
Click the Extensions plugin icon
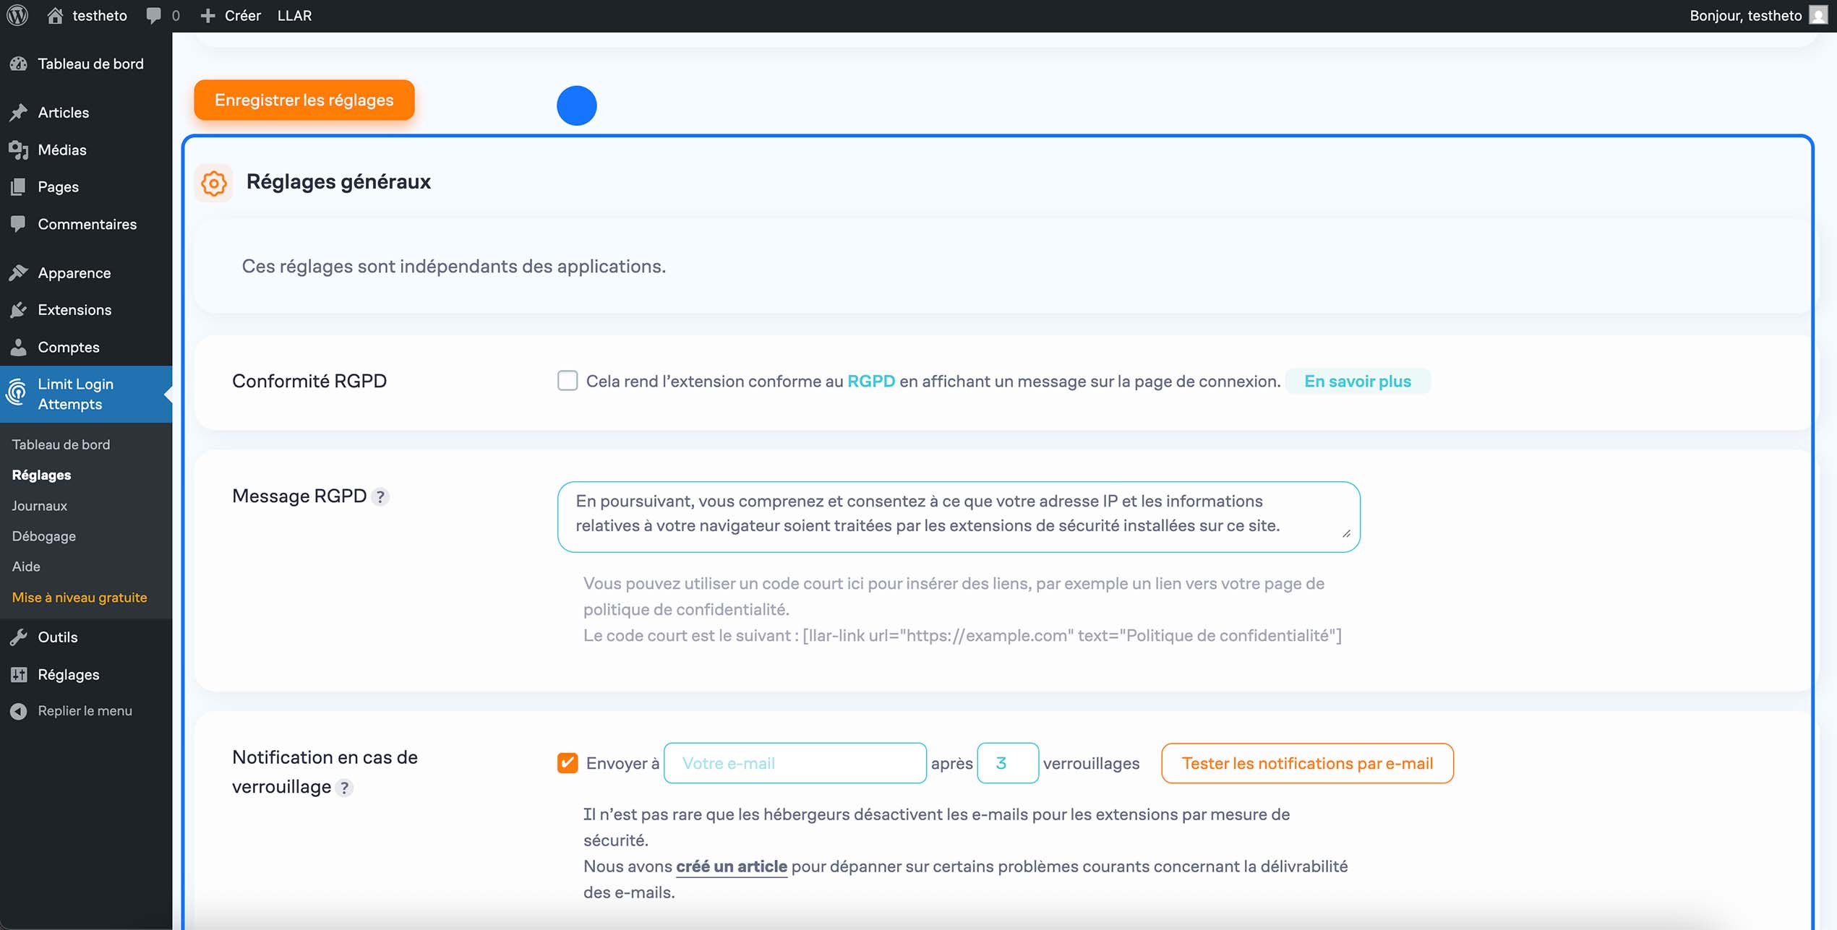pos(19,309)
